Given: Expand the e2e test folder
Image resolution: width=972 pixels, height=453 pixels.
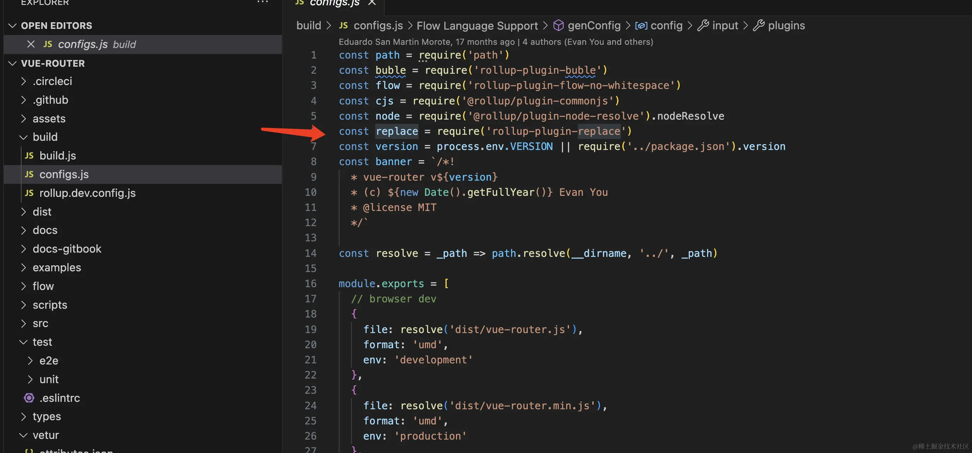Looking at the screenshot, I should coord(31,361).
